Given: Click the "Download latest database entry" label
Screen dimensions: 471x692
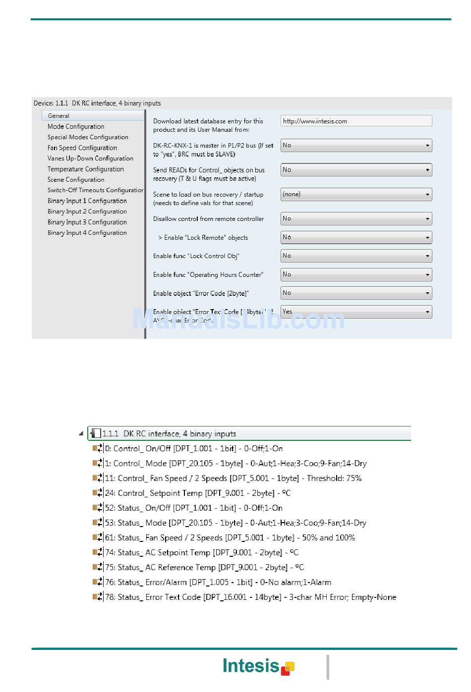Looking at the screenshot, I should pyautogui.click(x=208, y=125).
